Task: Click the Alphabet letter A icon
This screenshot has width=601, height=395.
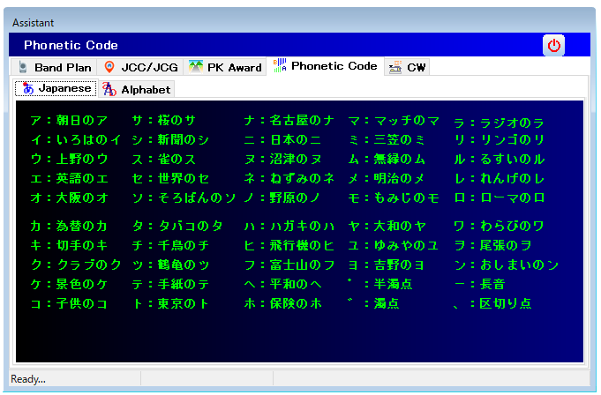Action: pos(109,89)
